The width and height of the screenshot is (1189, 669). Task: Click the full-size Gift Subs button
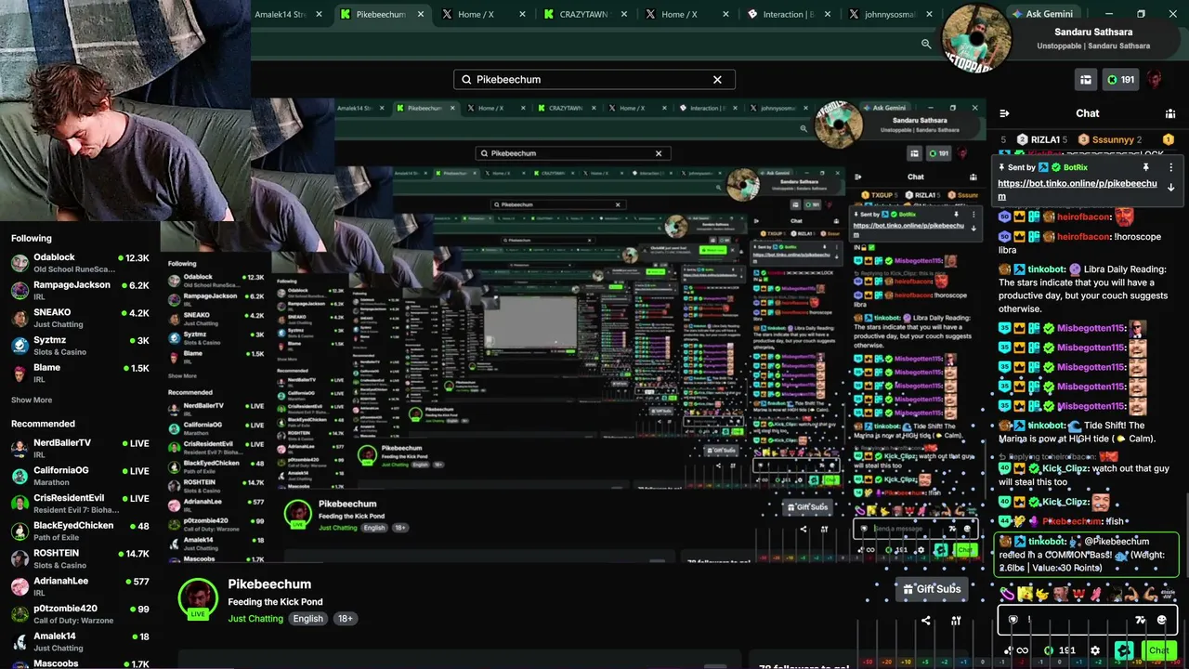coord(932,589)
